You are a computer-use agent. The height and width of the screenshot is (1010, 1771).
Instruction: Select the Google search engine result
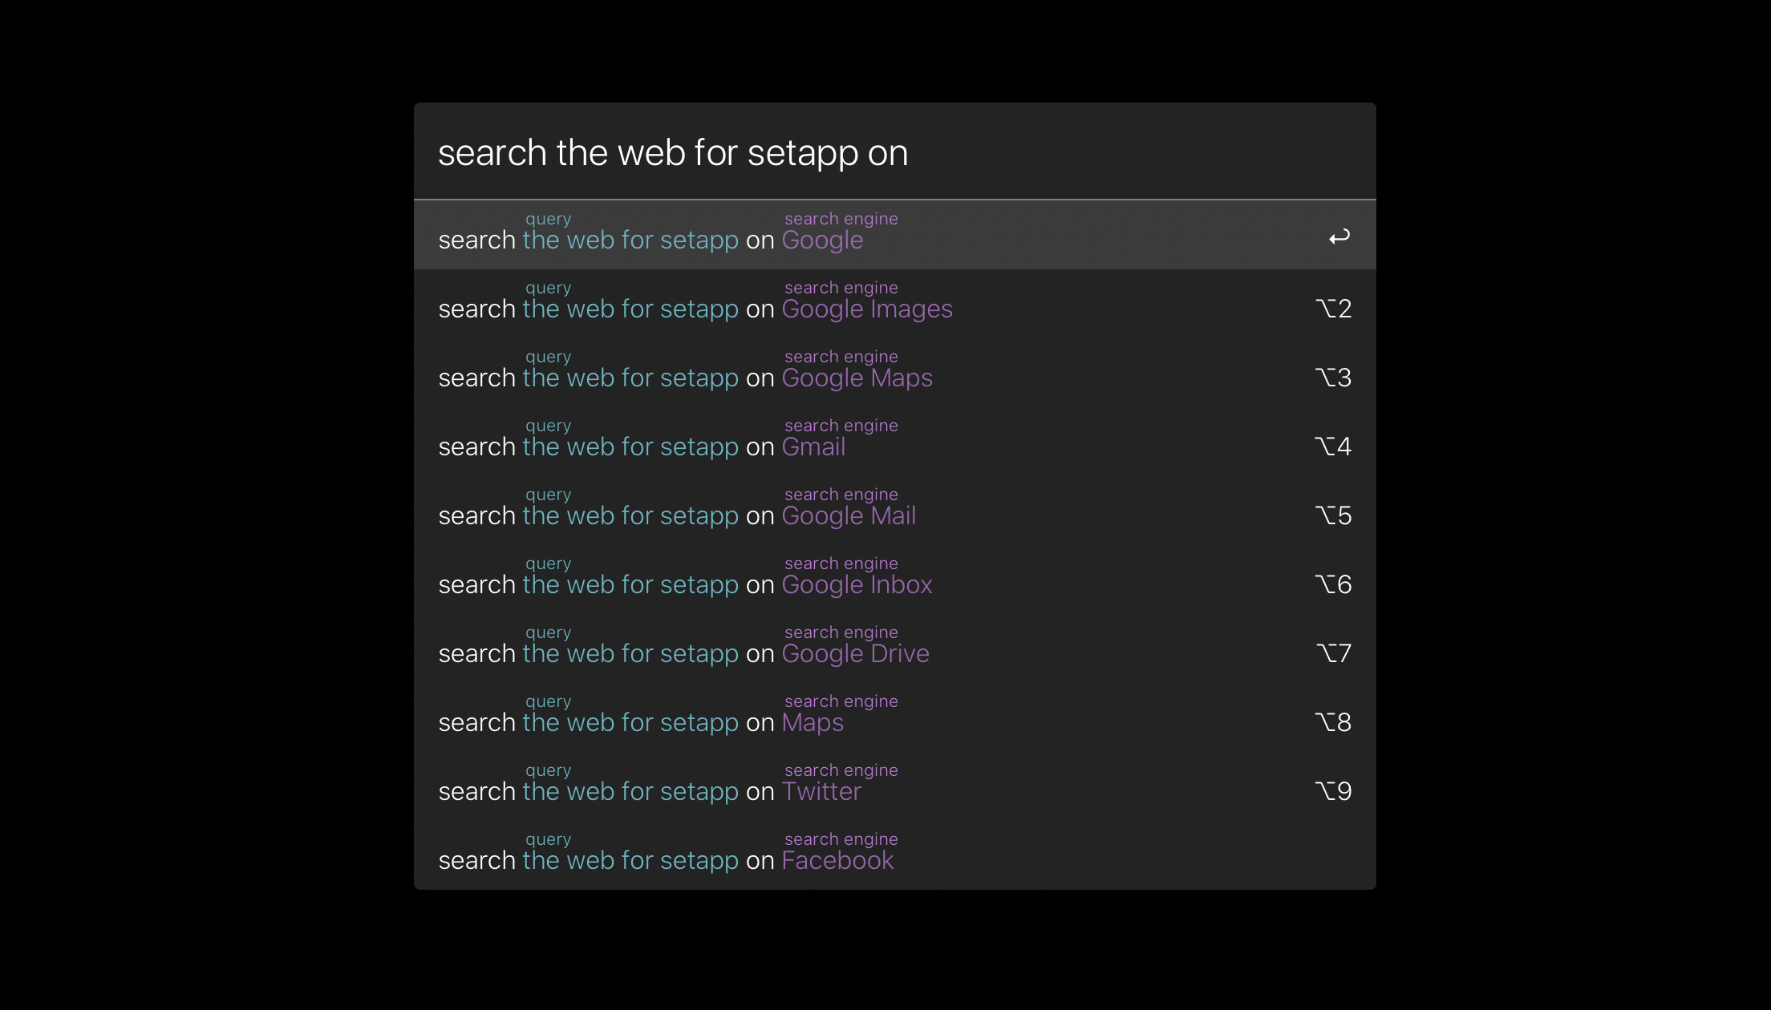pyautogui.click(x=895, y=235)
